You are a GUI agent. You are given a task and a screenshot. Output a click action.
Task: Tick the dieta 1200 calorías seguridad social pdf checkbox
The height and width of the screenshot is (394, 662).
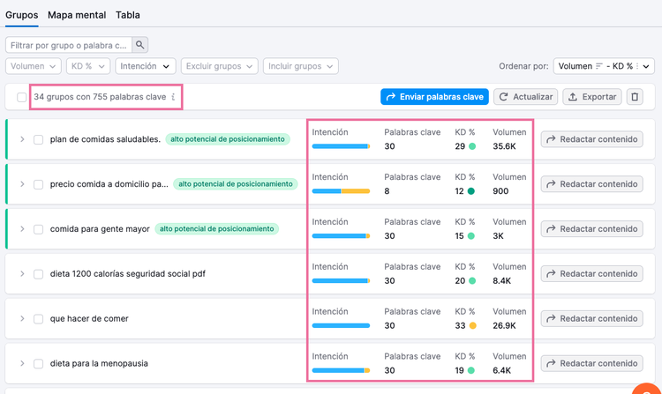39,274
